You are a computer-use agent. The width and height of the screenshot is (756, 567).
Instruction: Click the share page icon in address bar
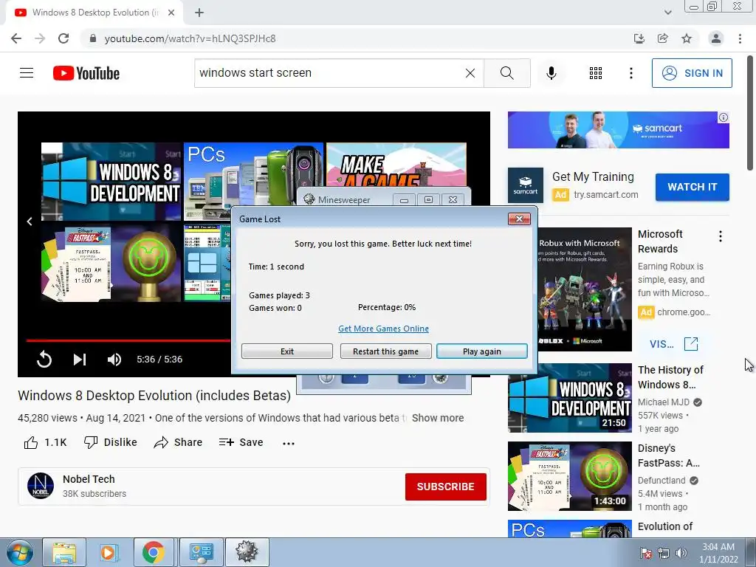coord(663,38)
